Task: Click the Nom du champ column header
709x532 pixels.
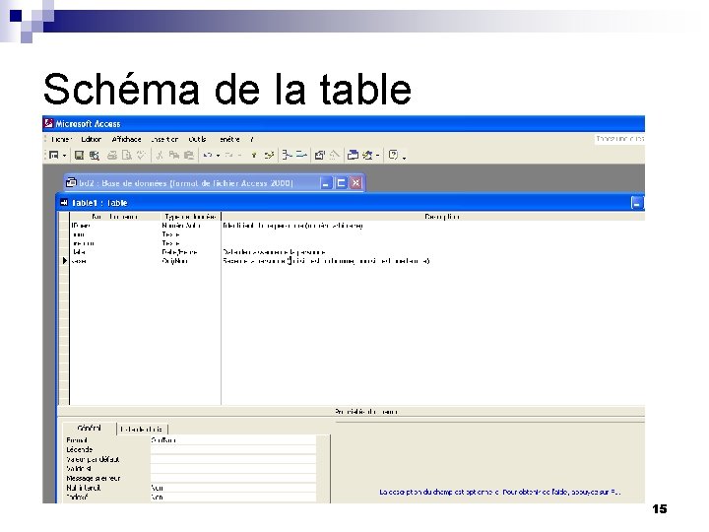Action: (115, 217)
